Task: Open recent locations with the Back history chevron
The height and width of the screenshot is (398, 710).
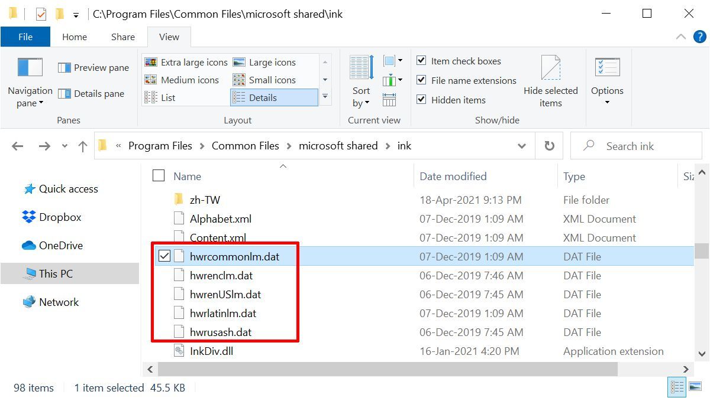Action: [x=64, y=145]
